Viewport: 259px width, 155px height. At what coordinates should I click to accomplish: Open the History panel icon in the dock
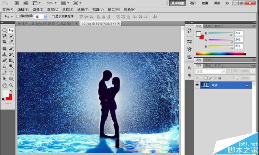(x=189, y=30)
